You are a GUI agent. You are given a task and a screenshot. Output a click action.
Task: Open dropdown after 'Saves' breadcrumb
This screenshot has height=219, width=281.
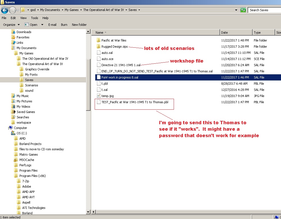click(139, 10)
